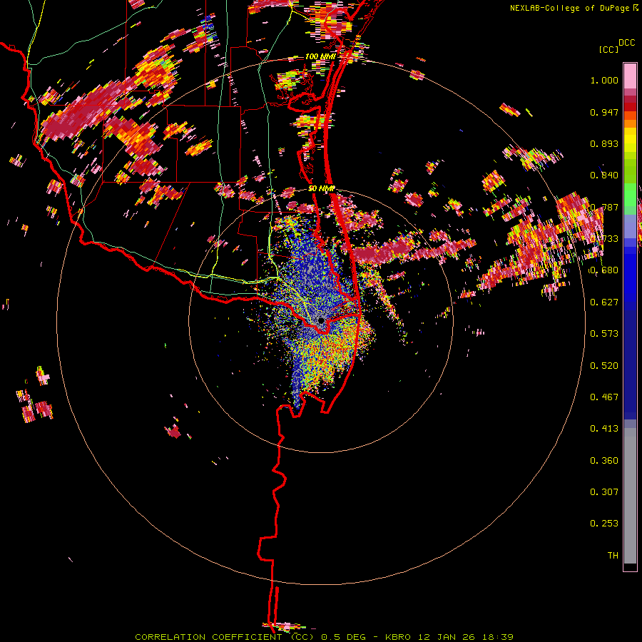Click the 0.893 scale value

point(604,143)
